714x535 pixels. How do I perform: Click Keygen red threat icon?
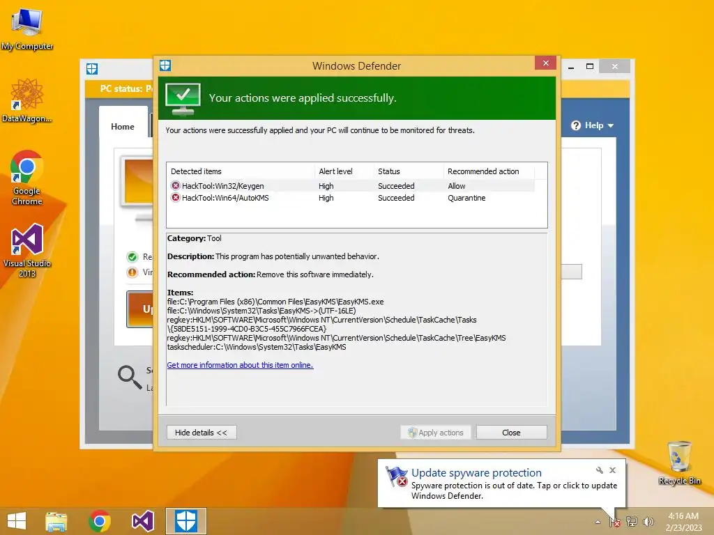tap(175, 185)
